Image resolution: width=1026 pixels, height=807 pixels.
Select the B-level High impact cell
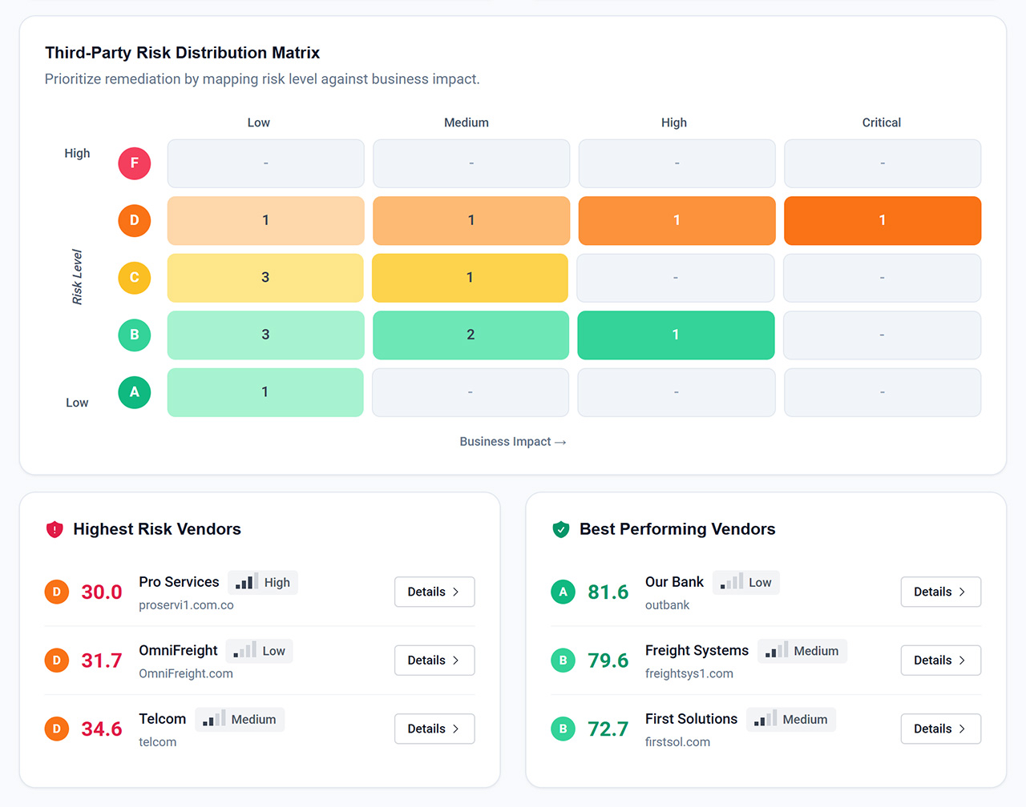[x=676, y=335]
